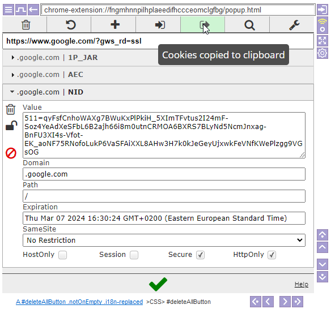Click the Expiration date field
This screenshot has height=309, width=331.
(164, 218)
